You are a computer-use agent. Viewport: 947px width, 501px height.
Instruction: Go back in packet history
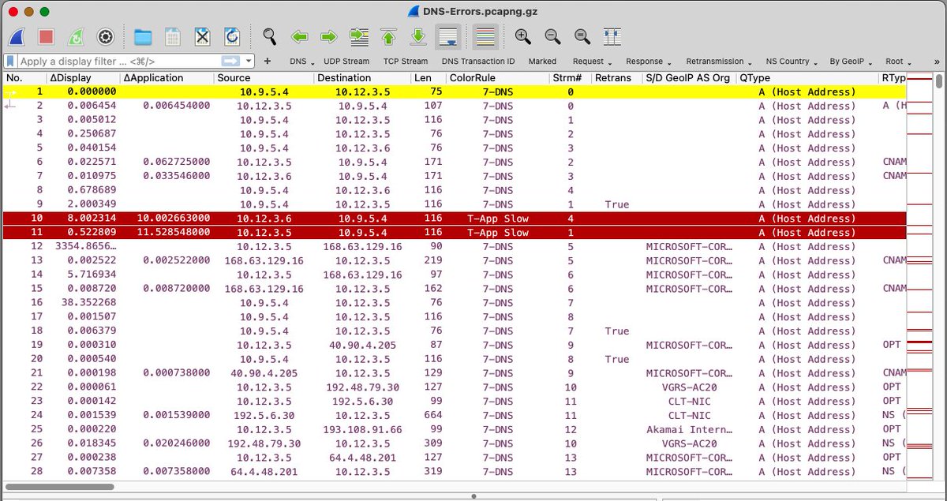tap(299, 36)
